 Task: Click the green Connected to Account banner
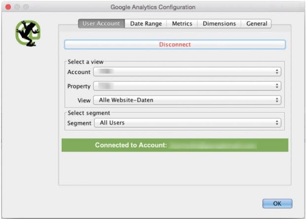(x=175, y=145)
